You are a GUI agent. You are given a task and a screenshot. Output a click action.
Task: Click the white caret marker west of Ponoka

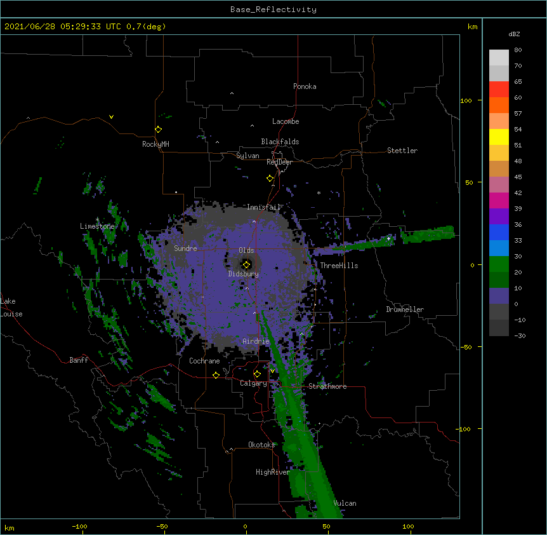(x=232, y=93)
